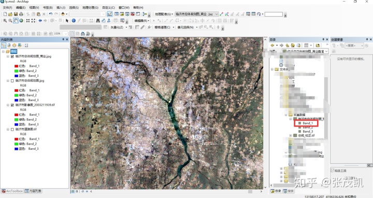Select the Pan hand tool
This screenshot has height=198, width=373.
click(16, 21)
